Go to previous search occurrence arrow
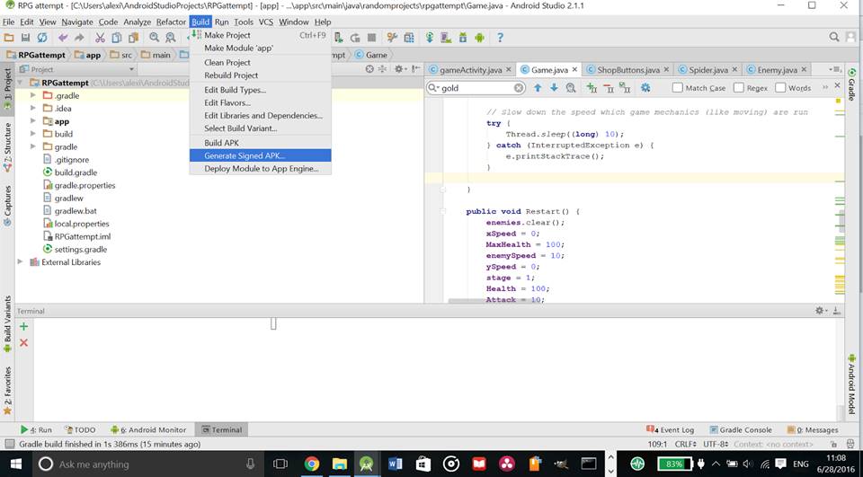 538,87
